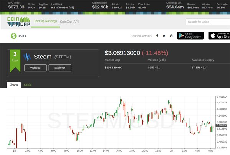Click Last Block 9:53 (99.98% full)
This screenshot has width=230, height=155.
click(62, 6)
